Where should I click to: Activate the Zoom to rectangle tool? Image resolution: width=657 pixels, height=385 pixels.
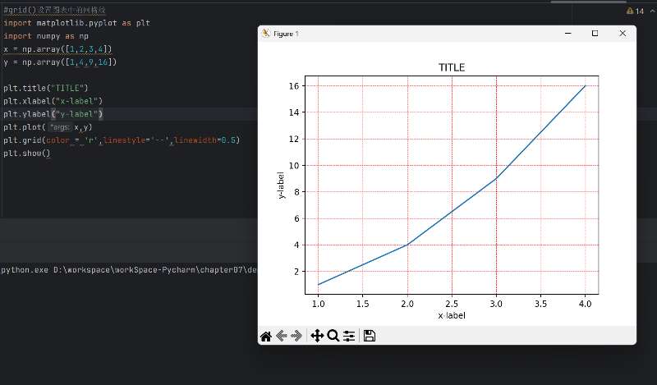[333, 336]
